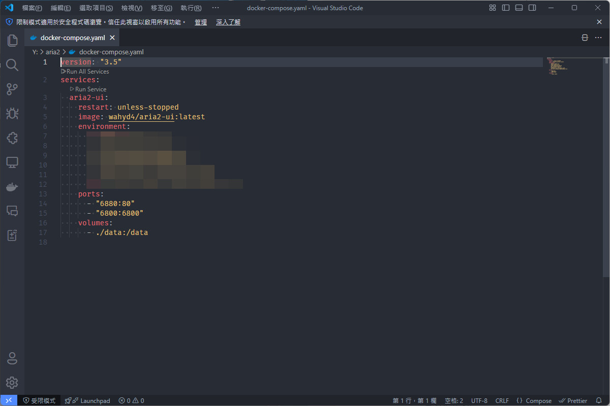
Task: Open the 檔案(F) menu
Action: 32,8
